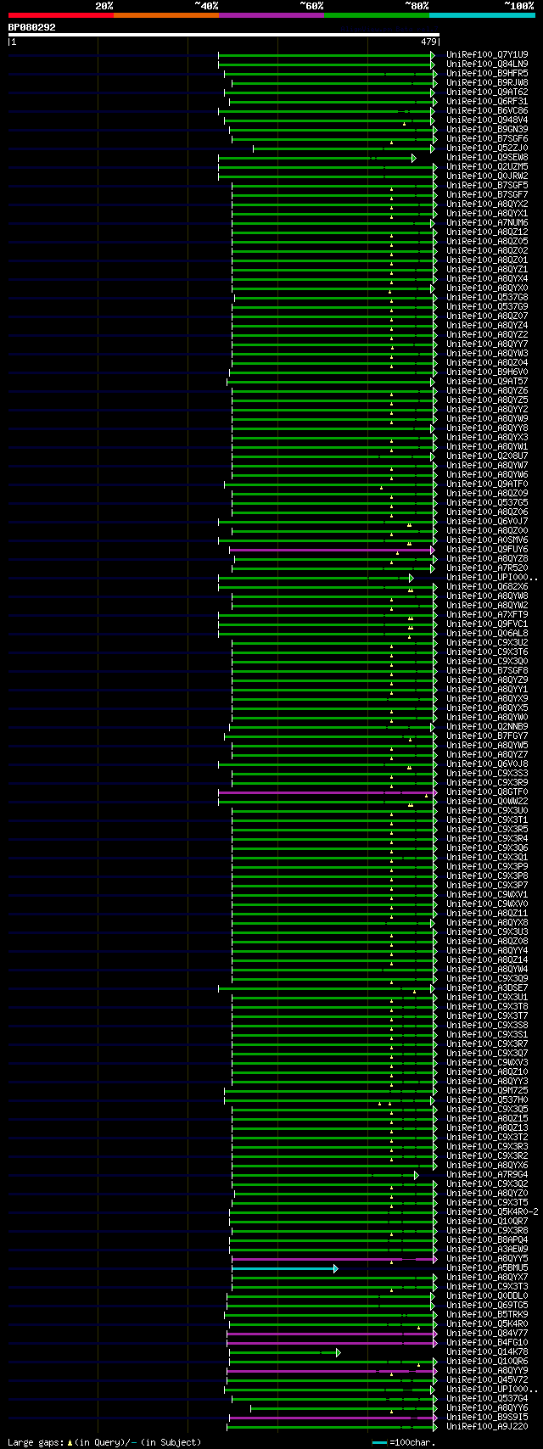Click the purple alignment bar for Q9FUY6

coord(332,550)
